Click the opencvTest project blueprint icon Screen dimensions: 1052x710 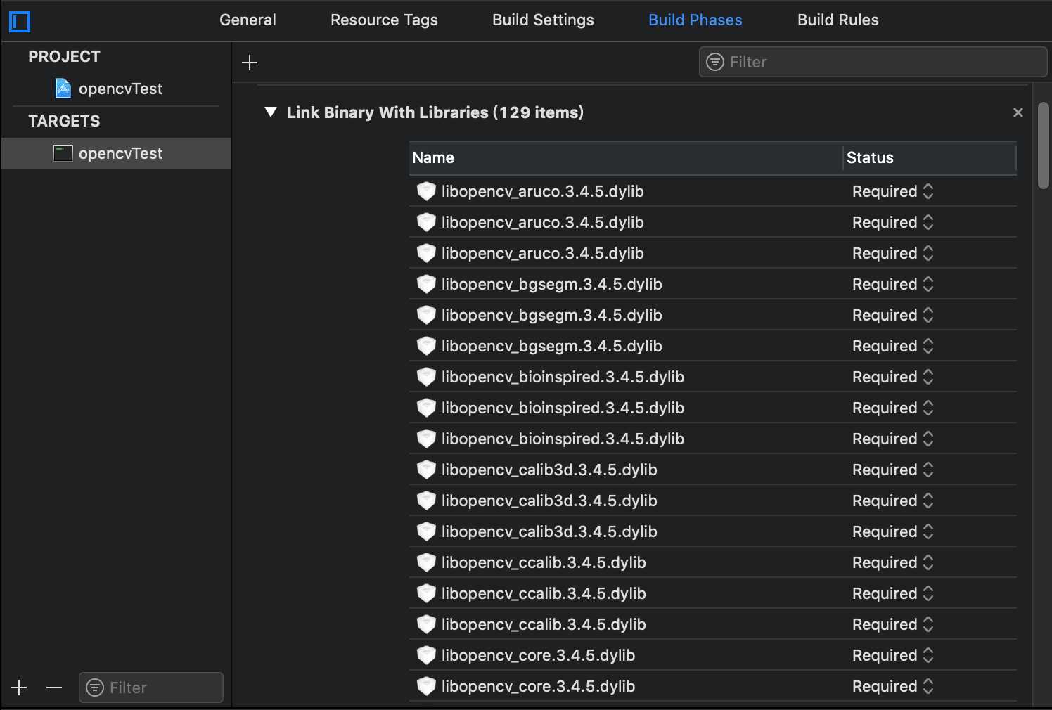(63, 89)
